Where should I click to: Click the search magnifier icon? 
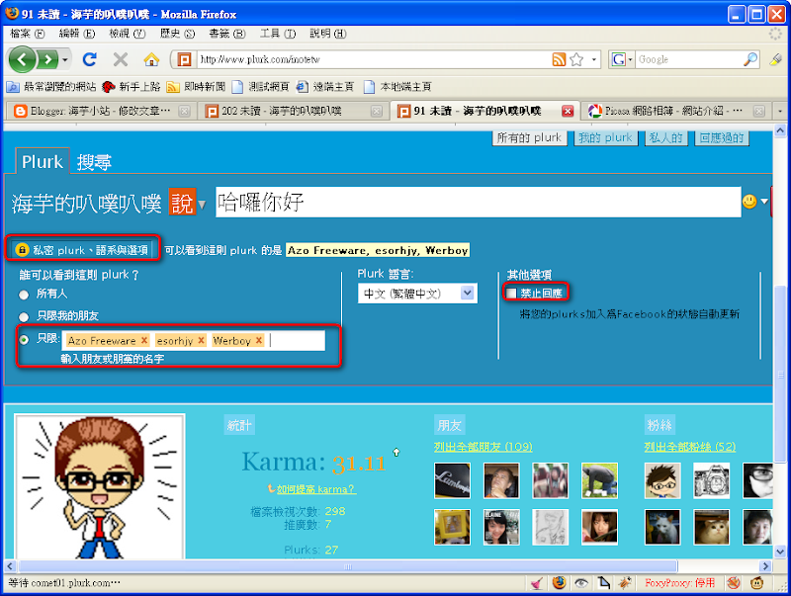pos(750,59)
